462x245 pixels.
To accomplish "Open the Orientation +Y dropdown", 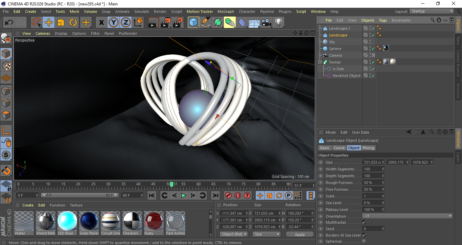I will pyautogui.click(x=408, y=216).
